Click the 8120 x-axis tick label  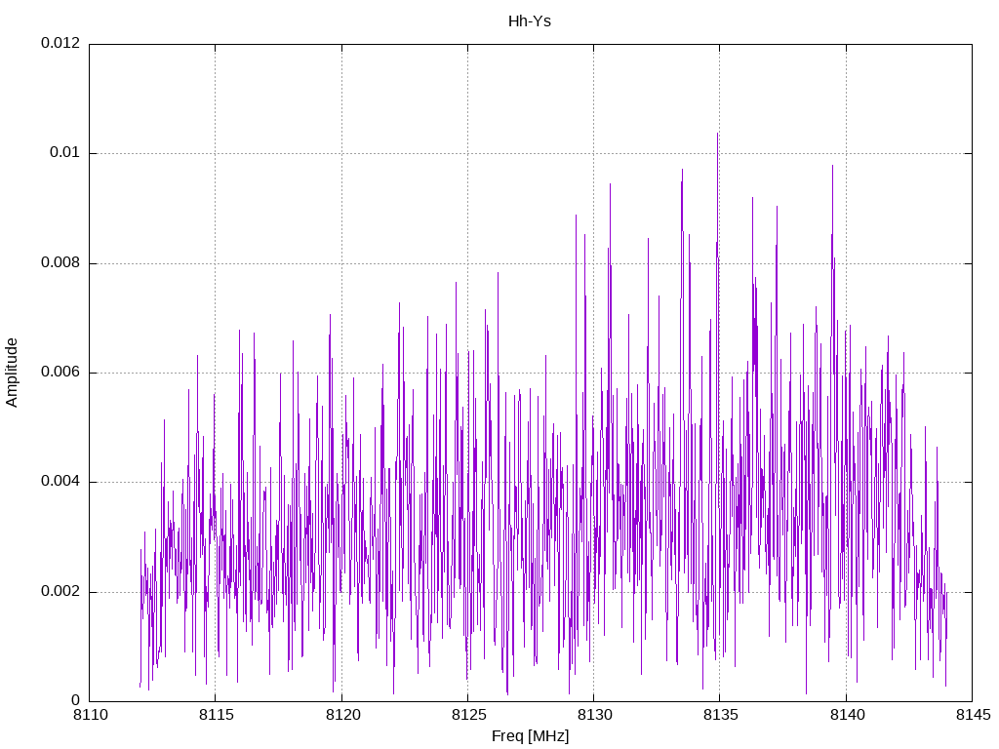(x=342, y=715)
